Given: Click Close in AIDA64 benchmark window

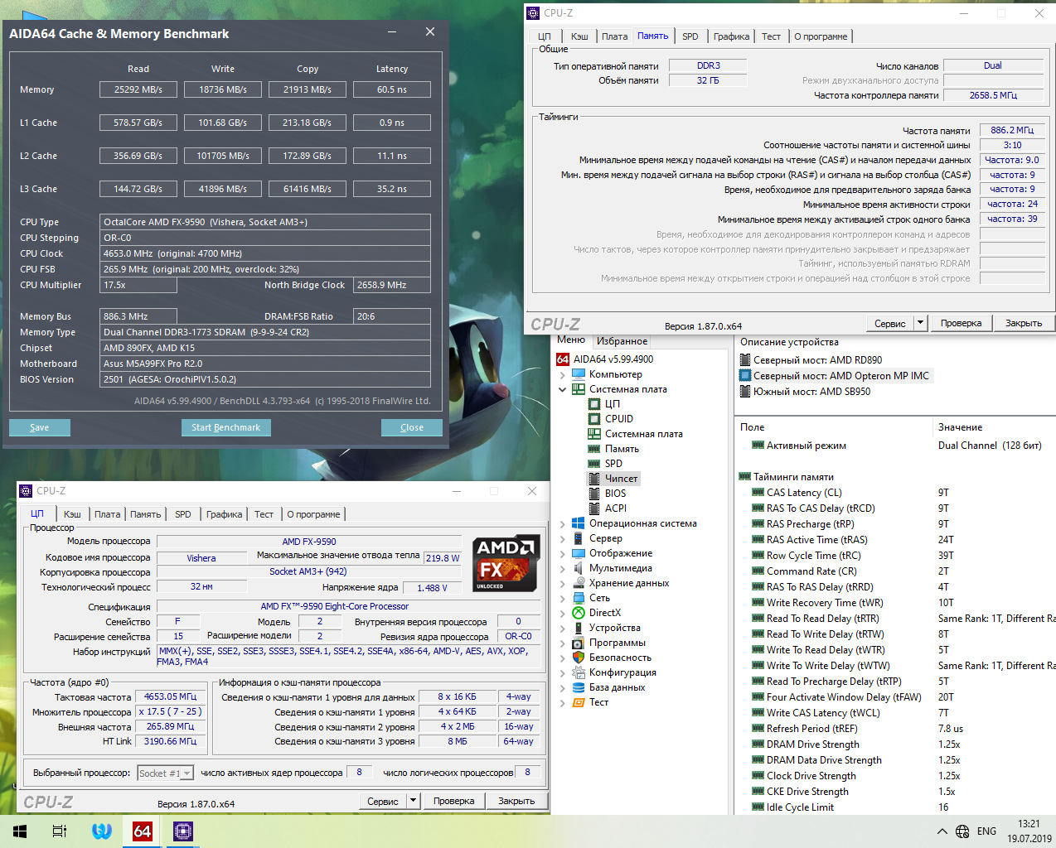Looking at the screenshot, I should 411,427.
